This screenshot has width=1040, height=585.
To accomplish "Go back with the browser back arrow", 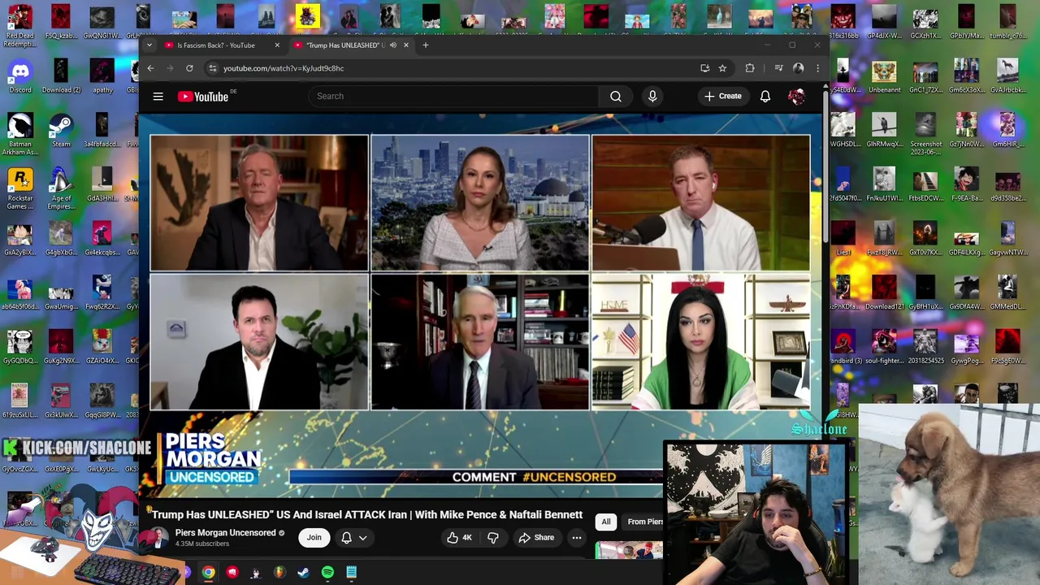I will tap(150, 68).
